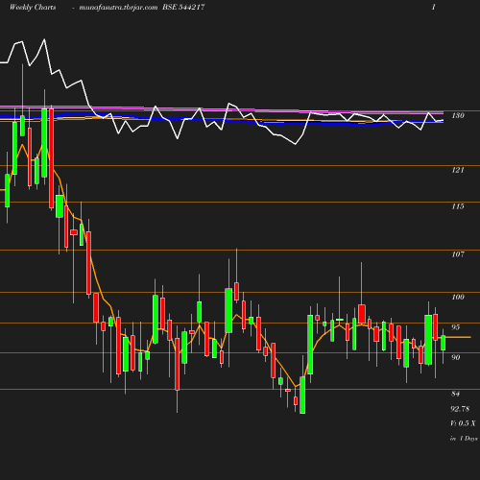This screenshot has width=480, height=480.
Task: Click the 107 price axis label
Action: pyautogui.click(x=458, y=254)
